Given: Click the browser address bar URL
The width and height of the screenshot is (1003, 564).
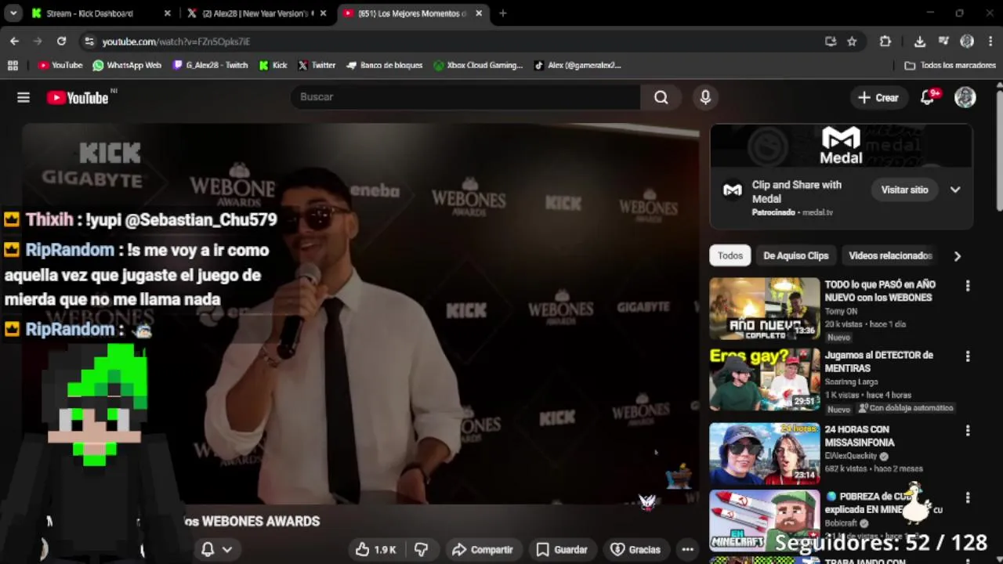Looking at the screenshot, I should tap(176, 42).
